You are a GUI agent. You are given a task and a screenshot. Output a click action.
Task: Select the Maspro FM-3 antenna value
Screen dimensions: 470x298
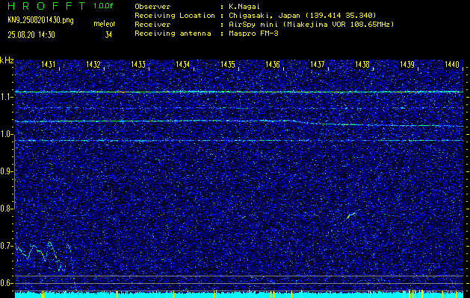[x=253, y=34]
